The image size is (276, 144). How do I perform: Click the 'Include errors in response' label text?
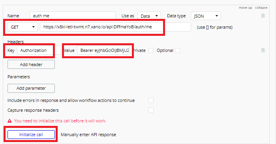tap(71, 100)
